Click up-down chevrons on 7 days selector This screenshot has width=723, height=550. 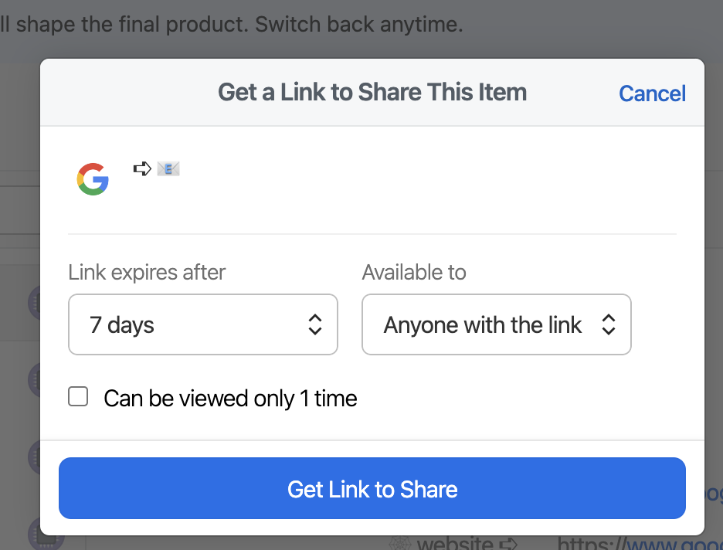[314, 324]
